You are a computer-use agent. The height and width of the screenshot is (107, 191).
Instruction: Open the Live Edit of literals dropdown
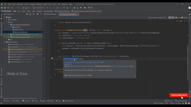pyautogui.click(x=158, y=18)
